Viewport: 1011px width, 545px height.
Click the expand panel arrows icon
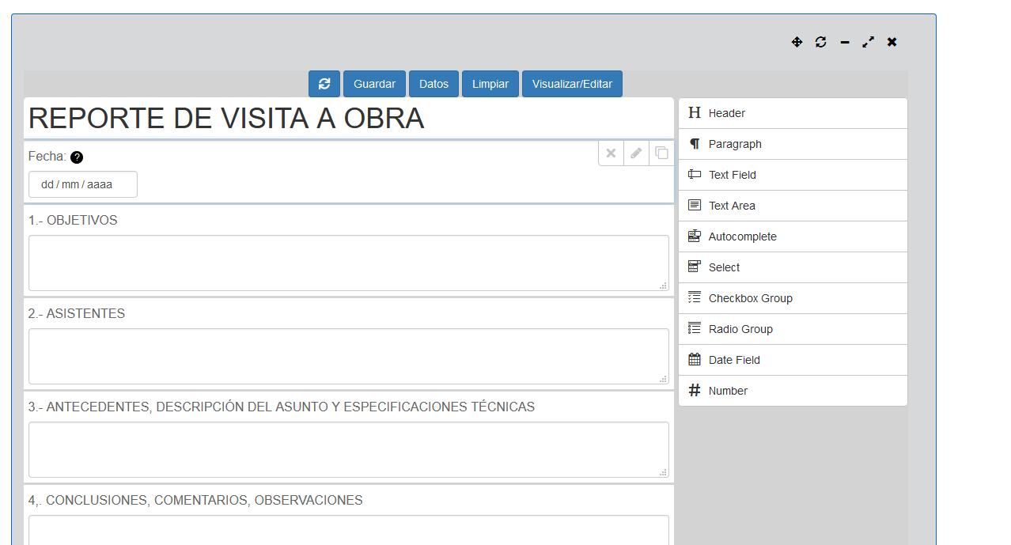[869, 42]
